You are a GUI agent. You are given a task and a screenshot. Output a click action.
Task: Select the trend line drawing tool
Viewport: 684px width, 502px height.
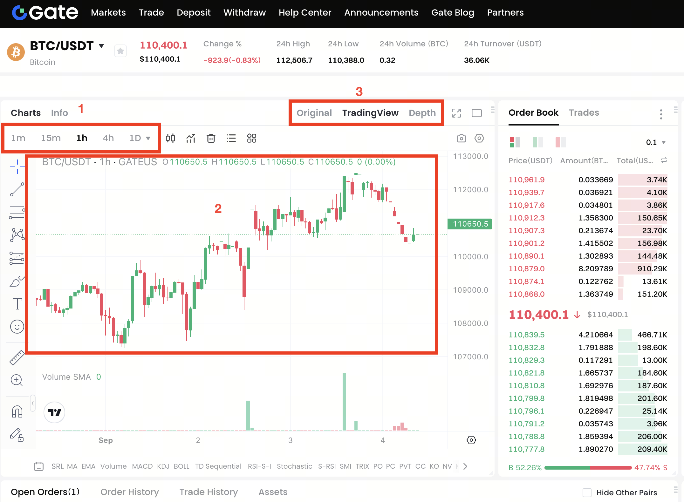[x=17, y=189]
